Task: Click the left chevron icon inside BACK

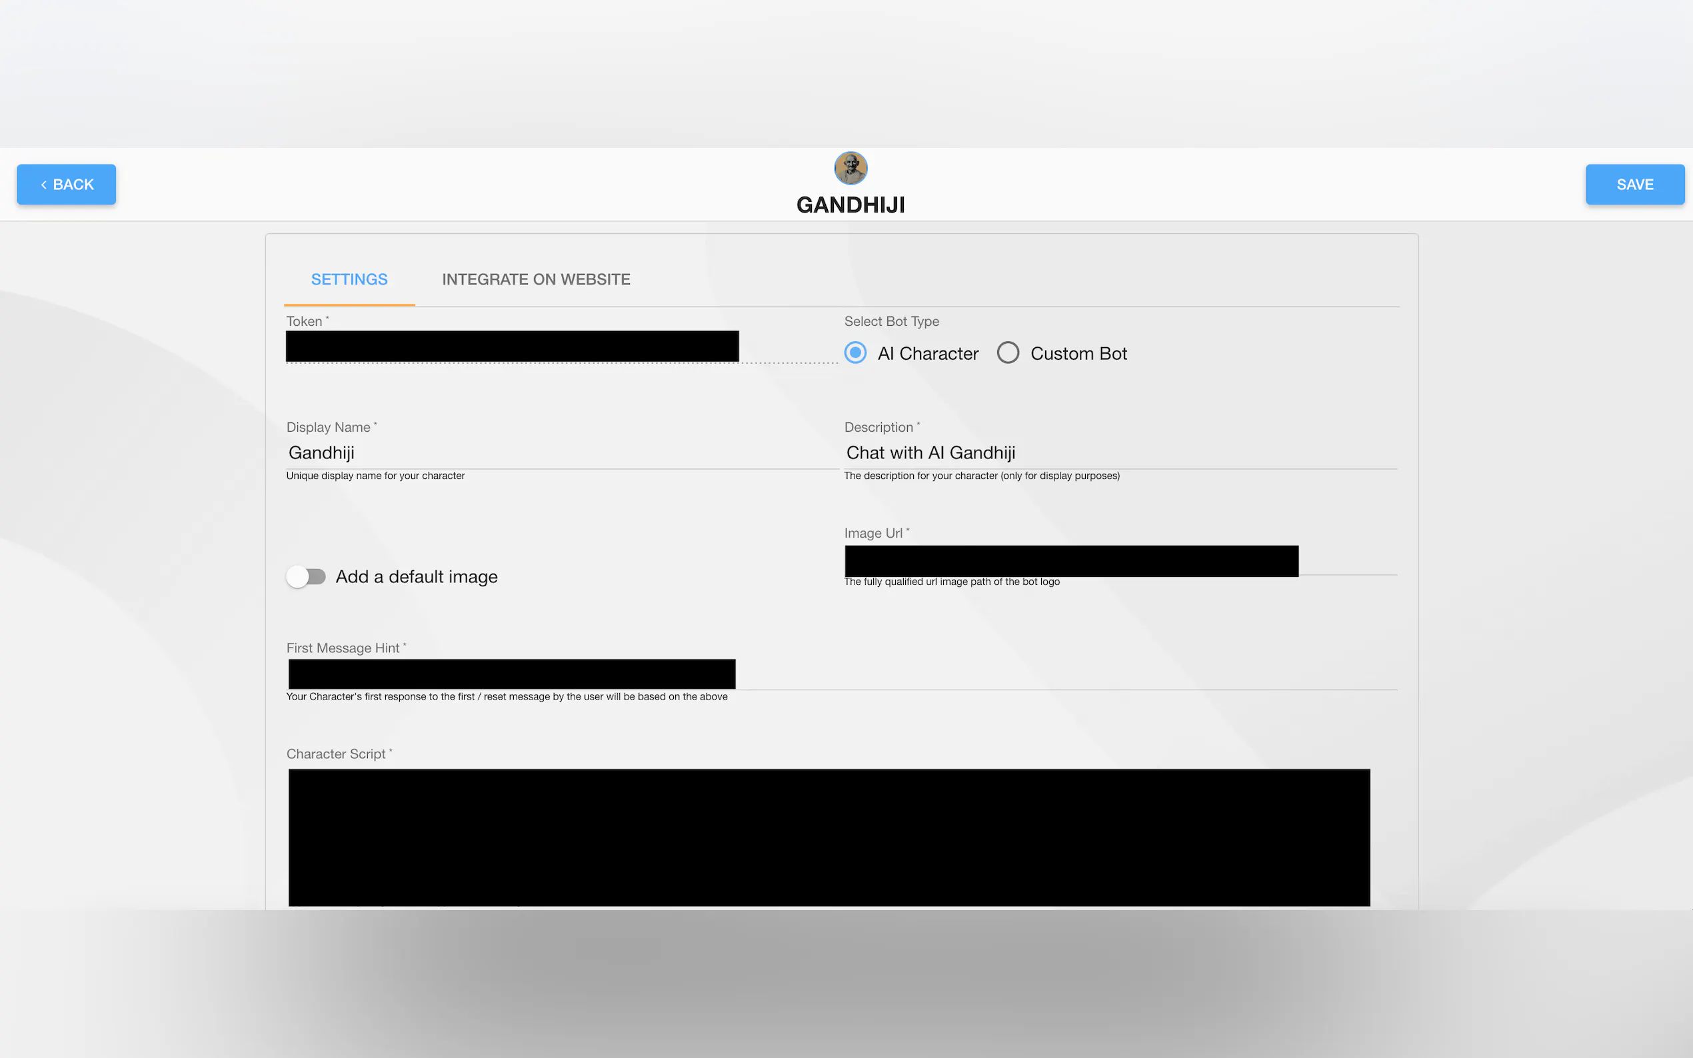Action: click(43, 185)
